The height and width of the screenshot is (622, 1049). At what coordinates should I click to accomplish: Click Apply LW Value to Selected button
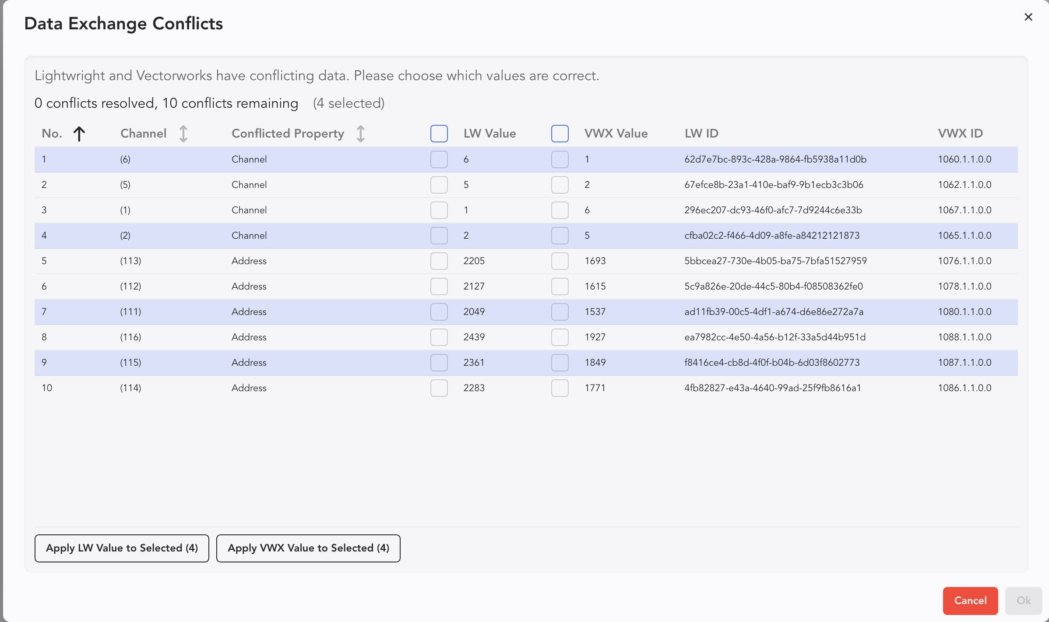[x=122, y=548]
